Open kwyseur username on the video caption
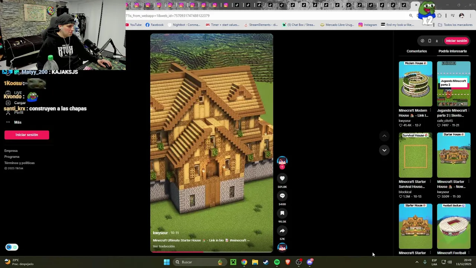This screenshot has height=268, width=476. 160,233
